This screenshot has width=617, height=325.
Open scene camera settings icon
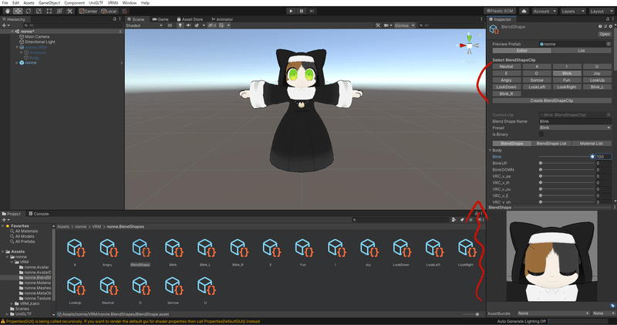388,25
